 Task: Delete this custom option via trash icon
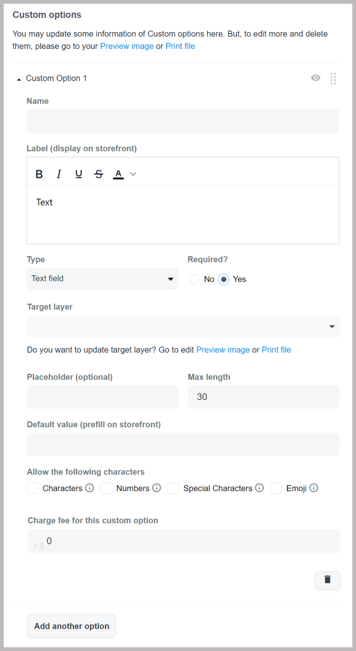[x=328, y=581]
